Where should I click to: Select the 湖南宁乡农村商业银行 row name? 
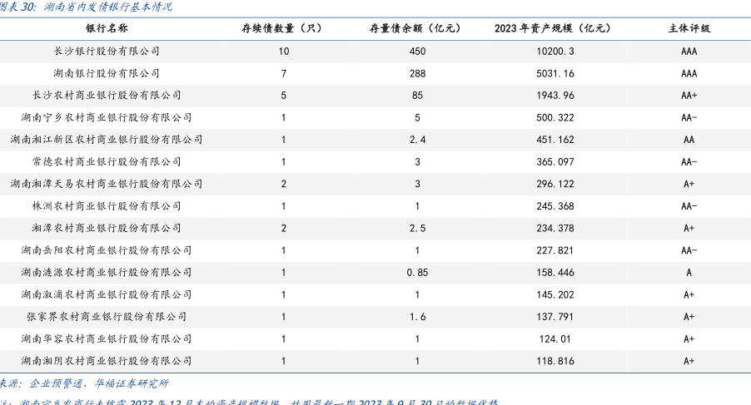(107, 117)
